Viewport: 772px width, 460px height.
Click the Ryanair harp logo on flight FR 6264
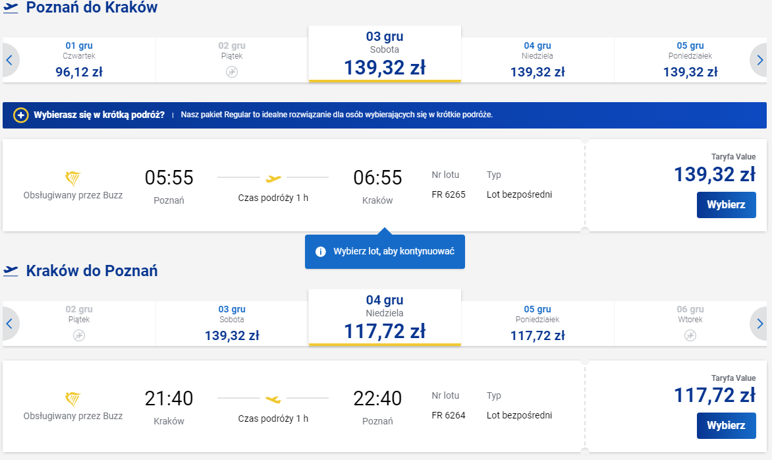point(73,399)
